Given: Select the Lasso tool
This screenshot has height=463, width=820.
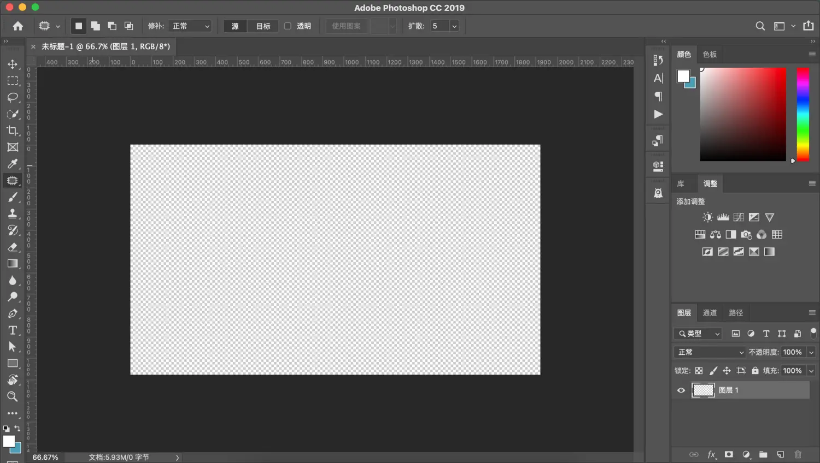Looking at the screenshot, I should (x=13, y=98).
